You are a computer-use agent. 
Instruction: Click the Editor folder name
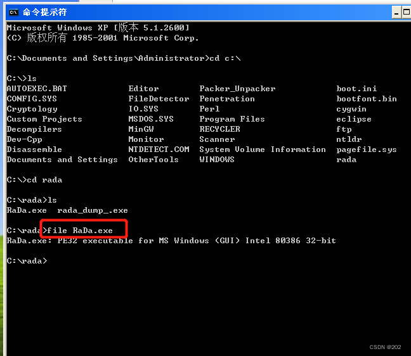pos(143,89)
